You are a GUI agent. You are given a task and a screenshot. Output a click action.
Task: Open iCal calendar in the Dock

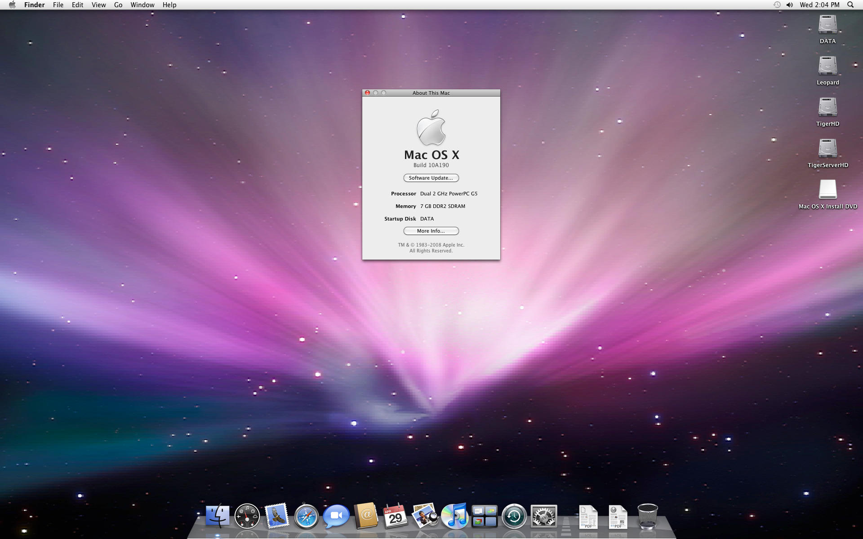point(395,516)
